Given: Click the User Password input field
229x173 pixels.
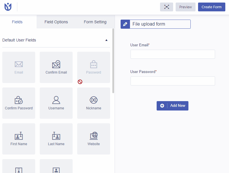Looking at the screenshot, I should tap(173, 81).
